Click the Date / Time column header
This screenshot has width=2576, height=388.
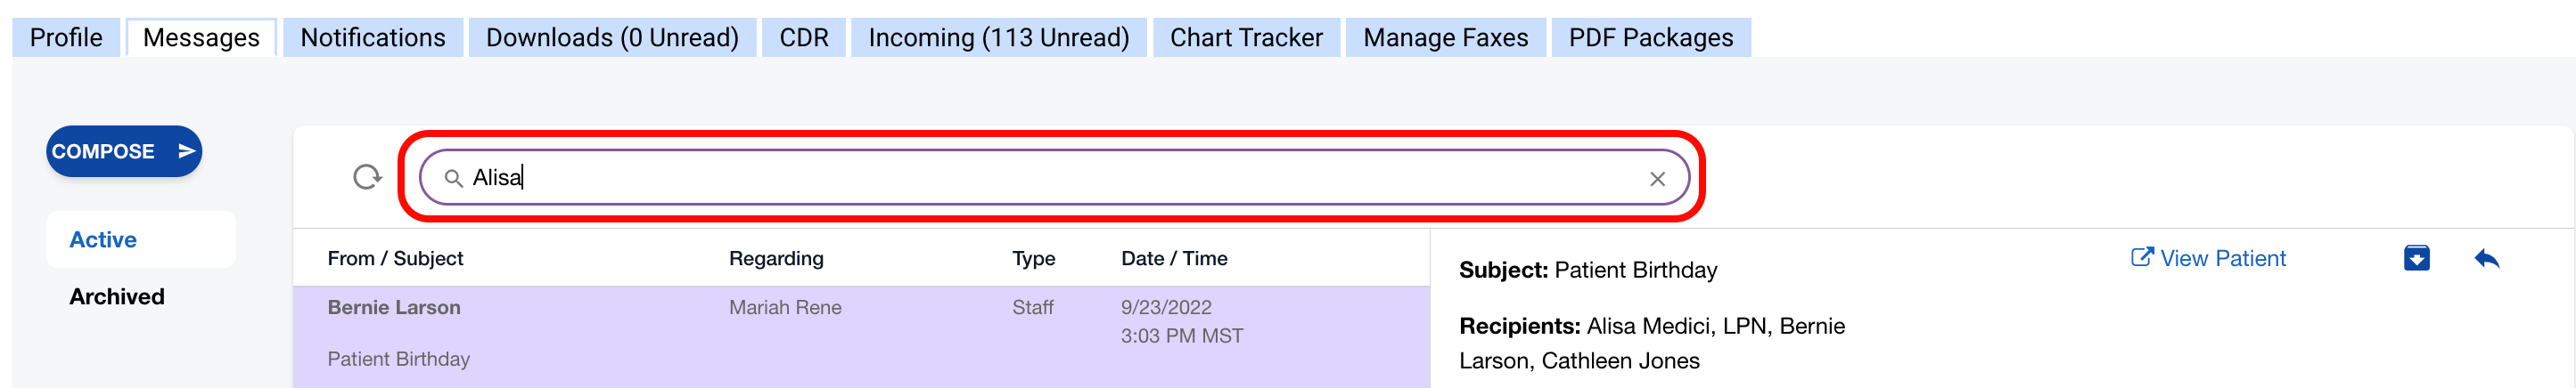click(x=1174, y=259)
